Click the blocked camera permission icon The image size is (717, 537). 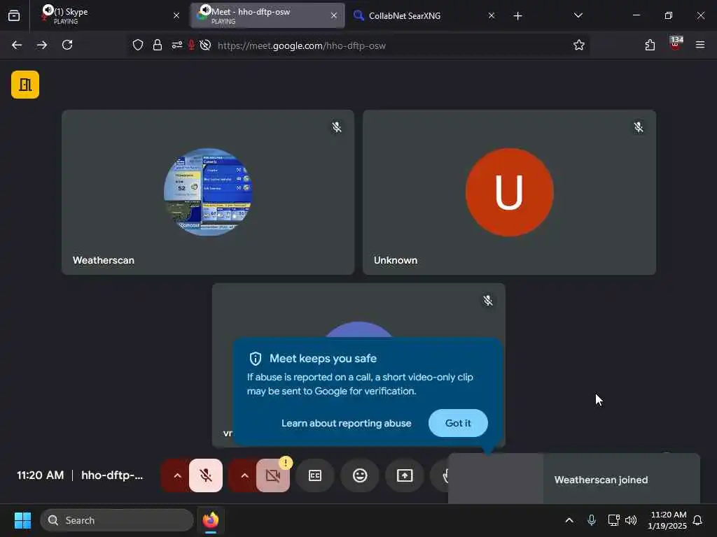pyautogui.click(x=205, y=45)
